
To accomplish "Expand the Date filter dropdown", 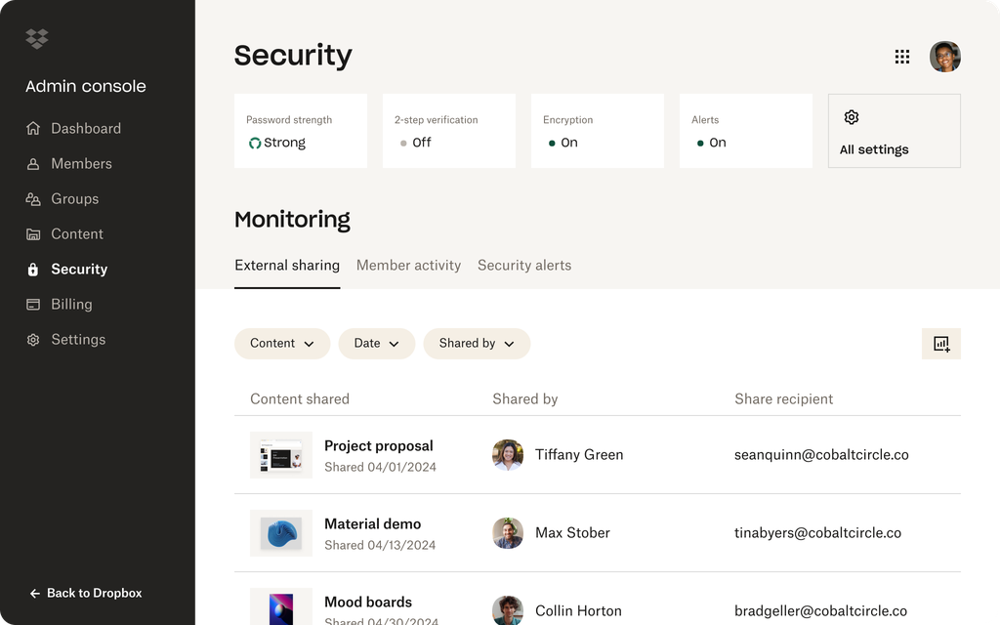I will pos(376,344).
